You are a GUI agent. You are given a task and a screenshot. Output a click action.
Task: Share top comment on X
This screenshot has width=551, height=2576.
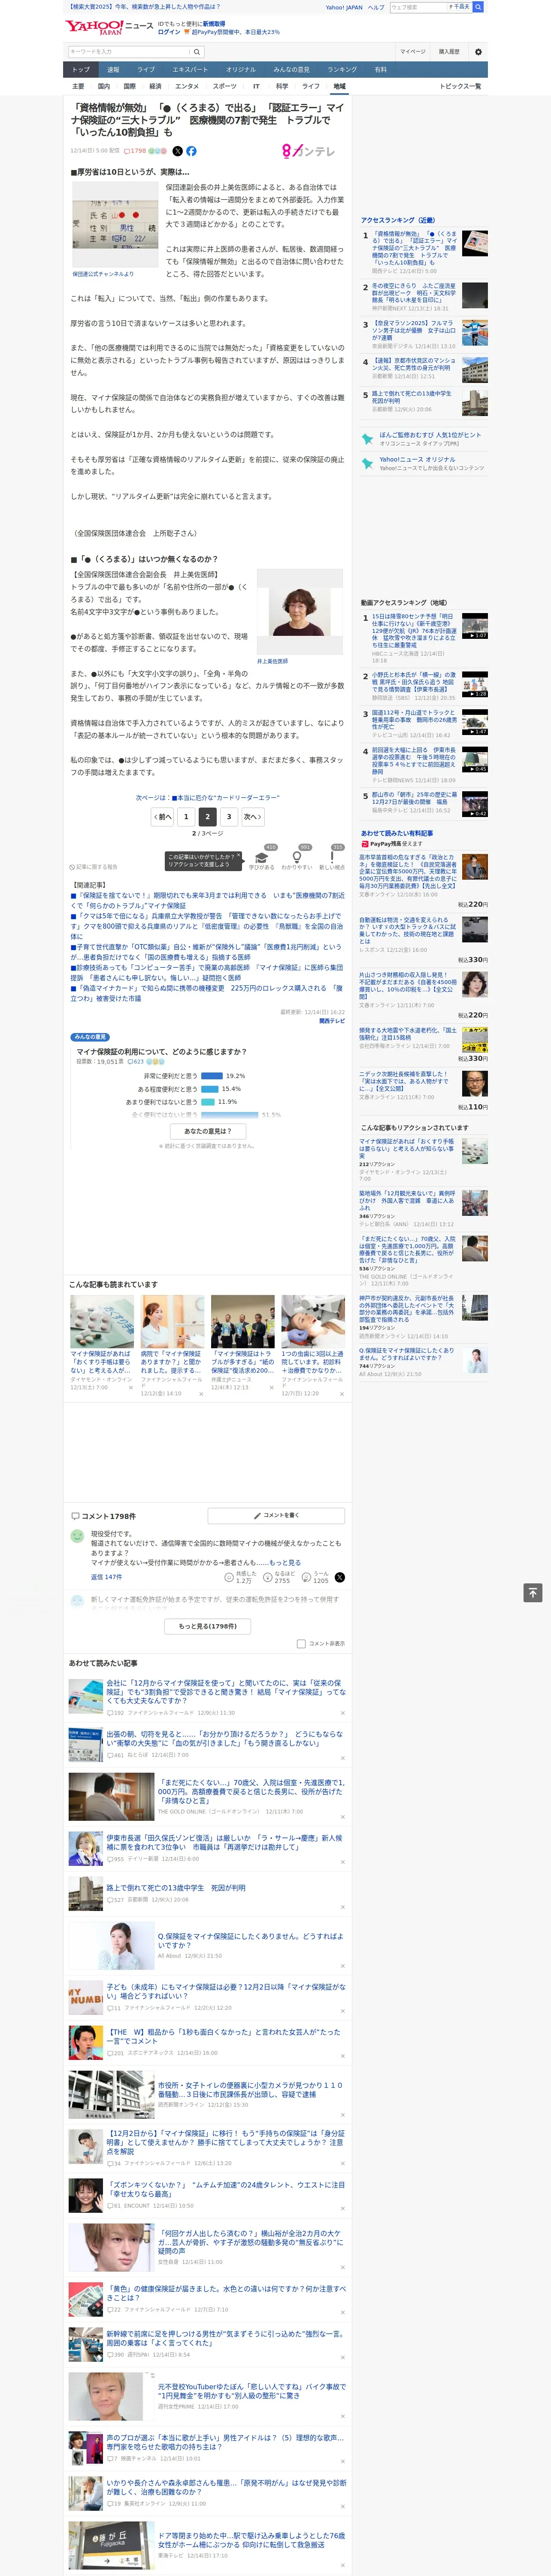tap(340, 1577)
